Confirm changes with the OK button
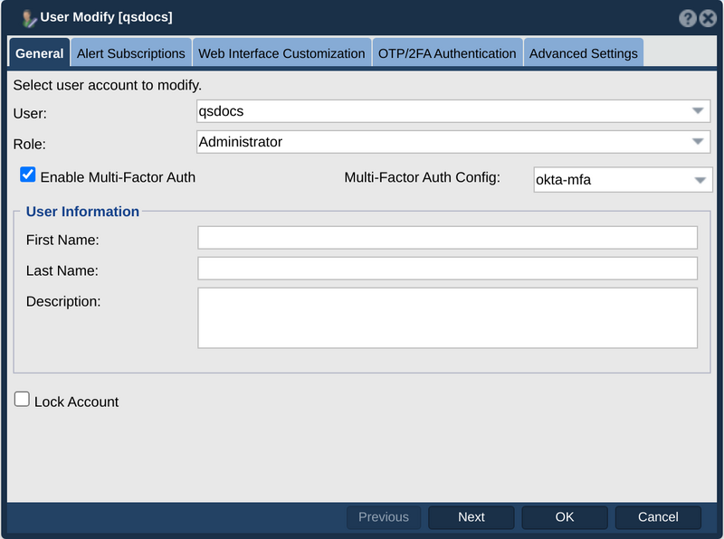This screenshot has height=539, width=724. 564,517
